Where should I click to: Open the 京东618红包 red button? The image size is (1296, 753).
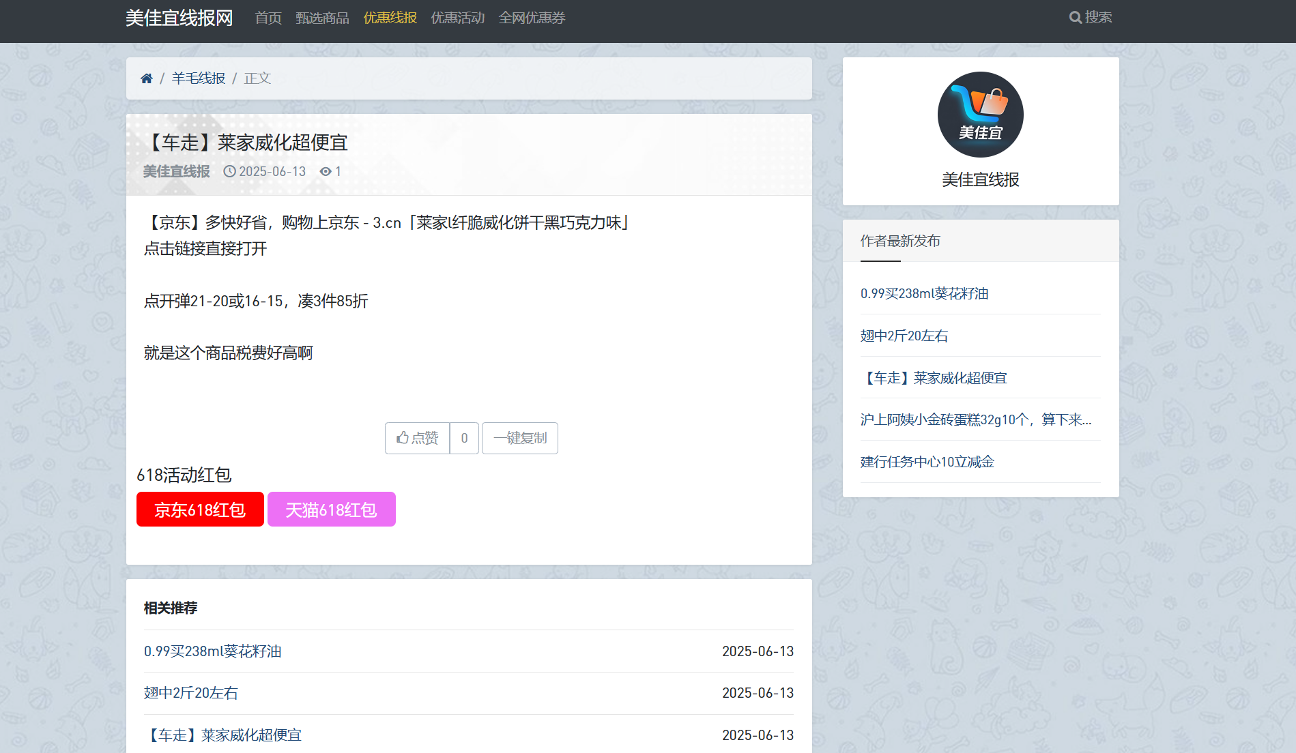(x=200, y=510)
